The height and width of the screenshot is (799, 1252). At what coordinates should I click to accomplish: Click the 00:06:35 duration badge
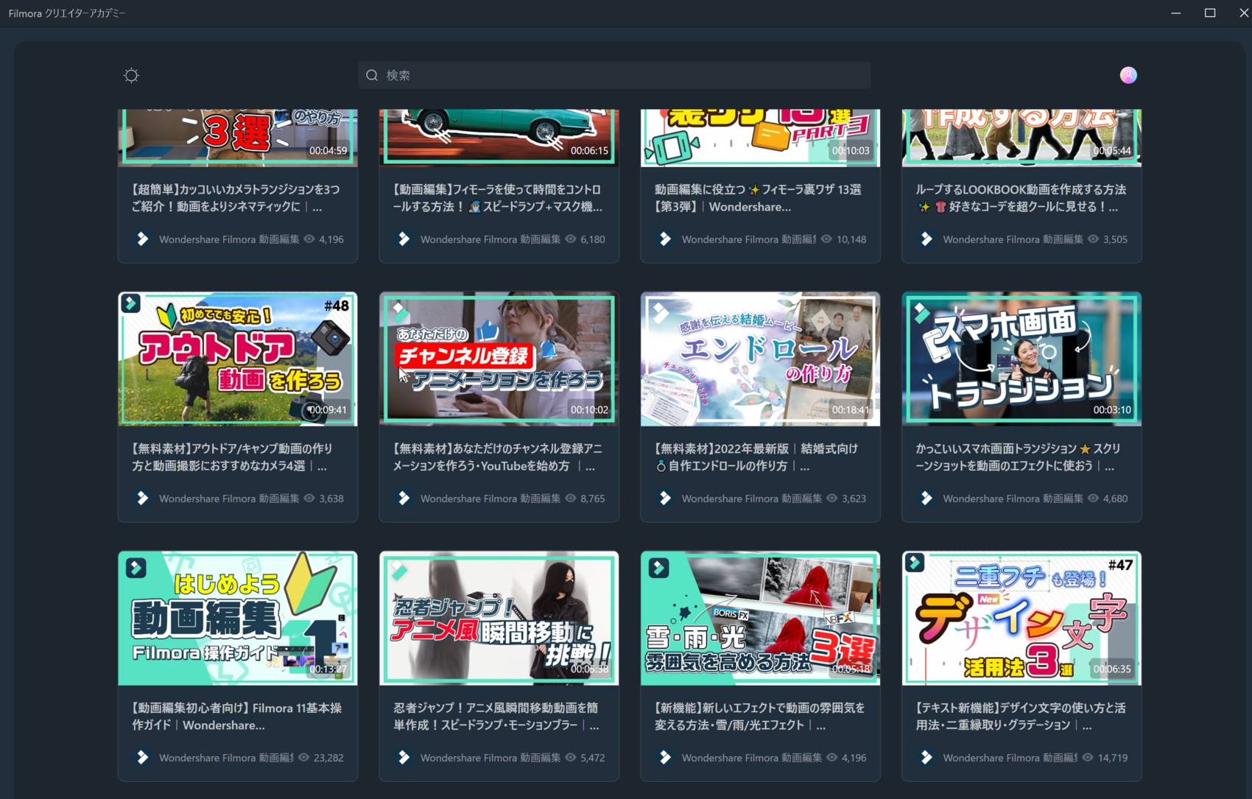[1112, 669]
